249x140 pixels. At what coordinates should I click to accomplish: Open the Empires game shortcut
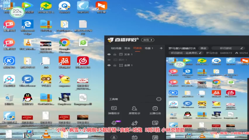(x=64, y=99)
